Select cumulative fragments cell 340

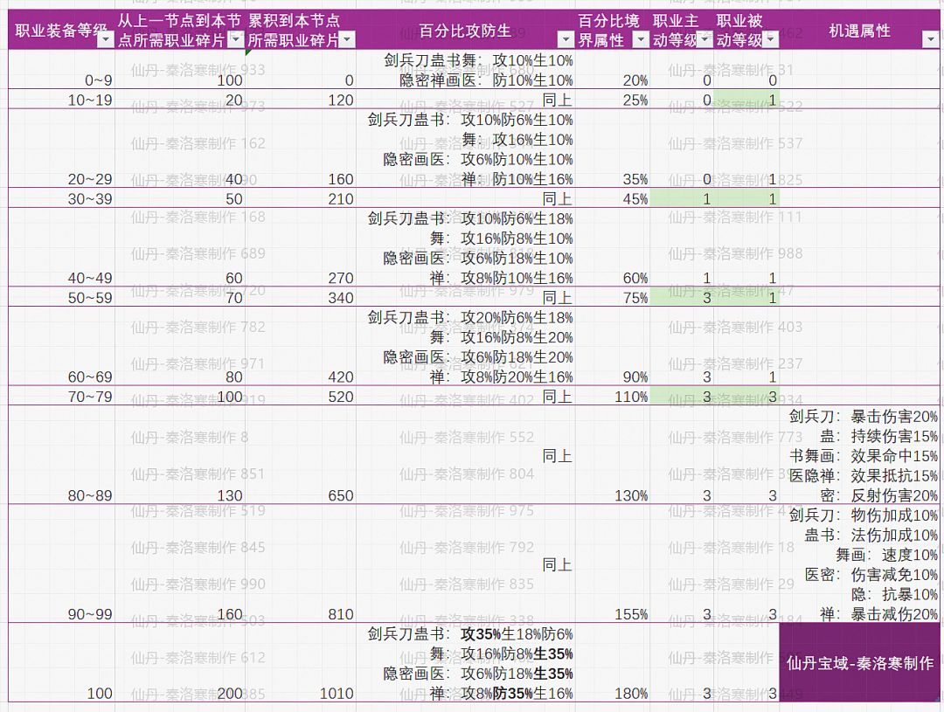point(301,297)
